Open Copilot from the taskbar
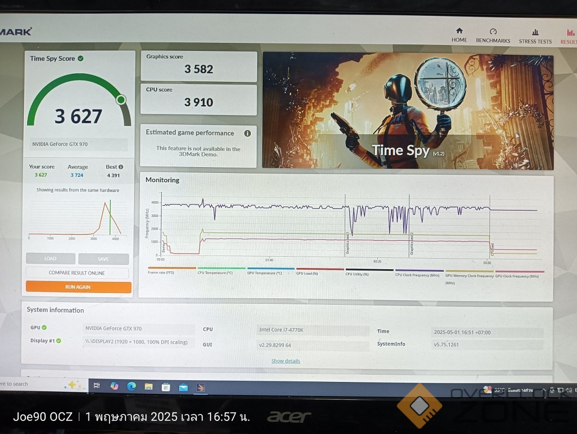Screen dimensions: 577x434 coord(115,386)
